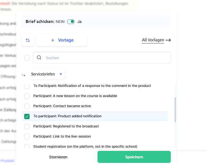Viewport: 207px width, 165px height.
Task: Click Stornieren to cancel
Action: 58,157
